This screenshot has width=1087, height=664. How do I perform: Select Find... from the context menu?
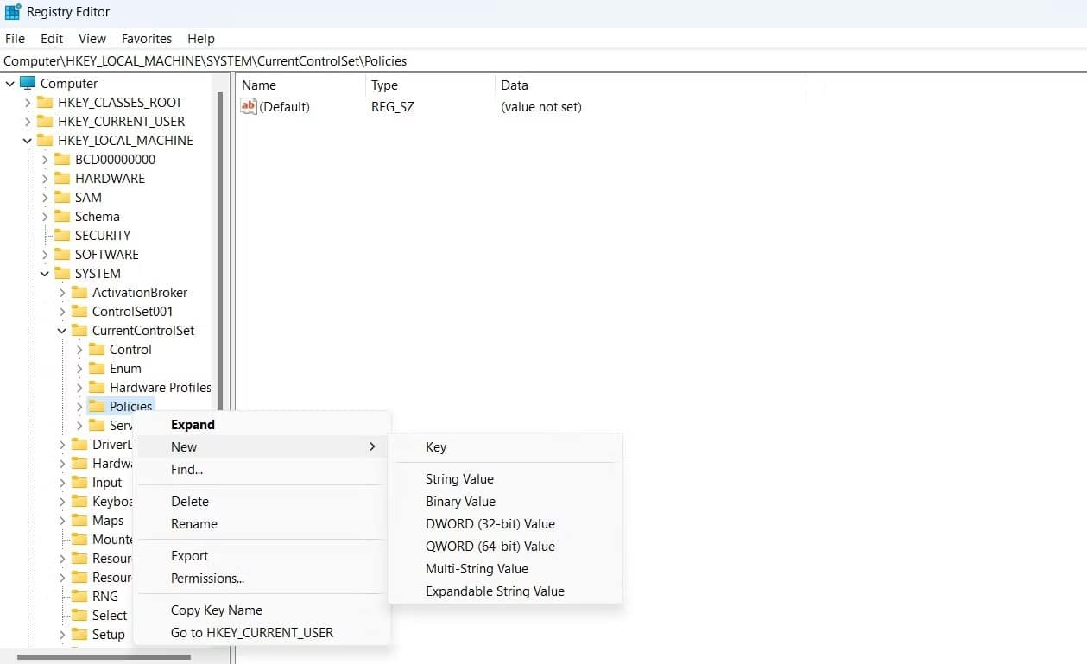[186, 469]
